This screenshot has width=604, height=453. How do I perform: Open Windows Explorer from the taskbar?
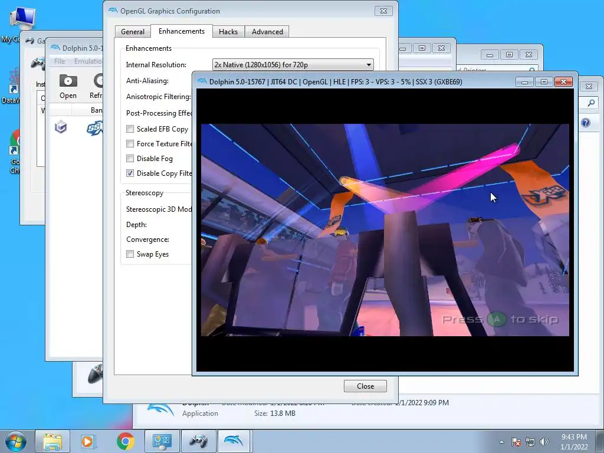(52, 441)
